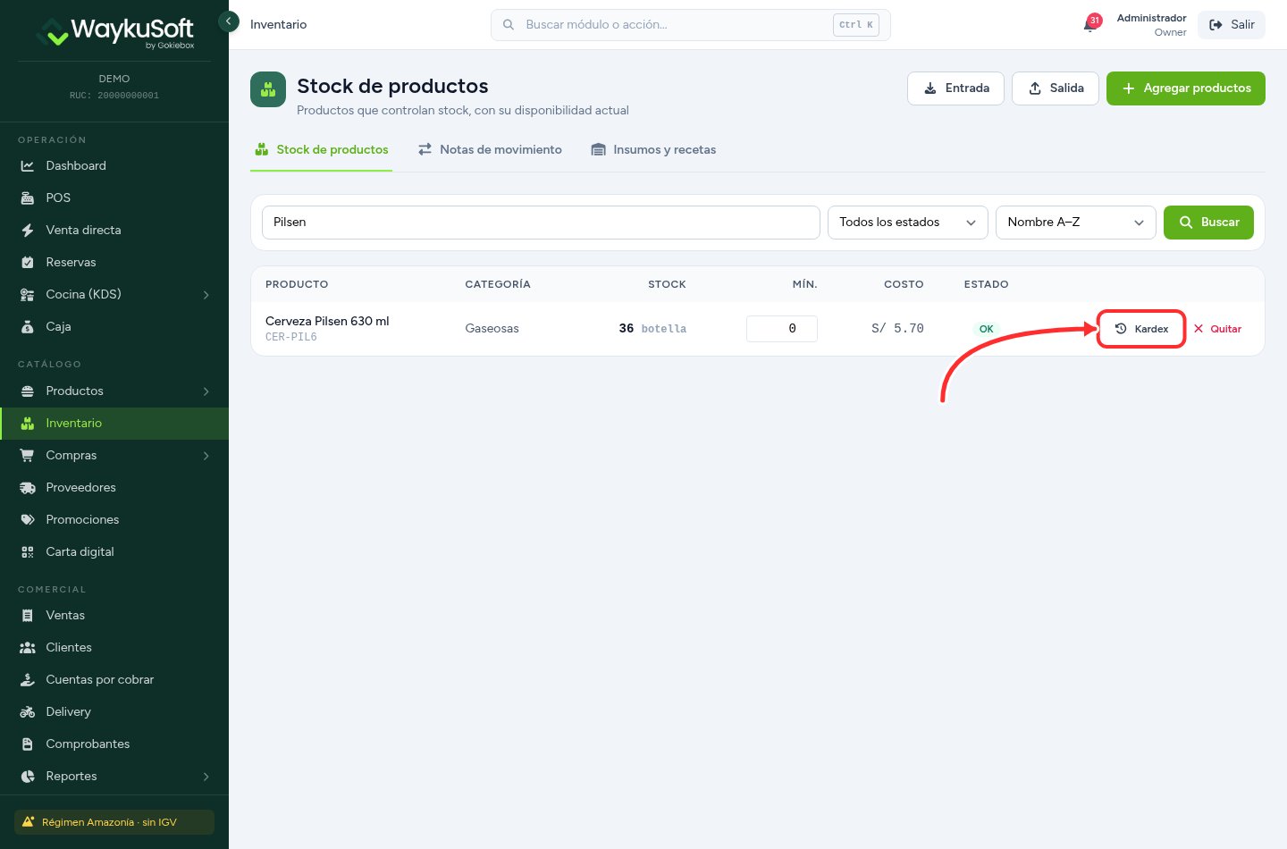Click the Carta digital QR icon
Viewport: 1287px width, 849px height.
pyautogui.click(x=28, y=551)
